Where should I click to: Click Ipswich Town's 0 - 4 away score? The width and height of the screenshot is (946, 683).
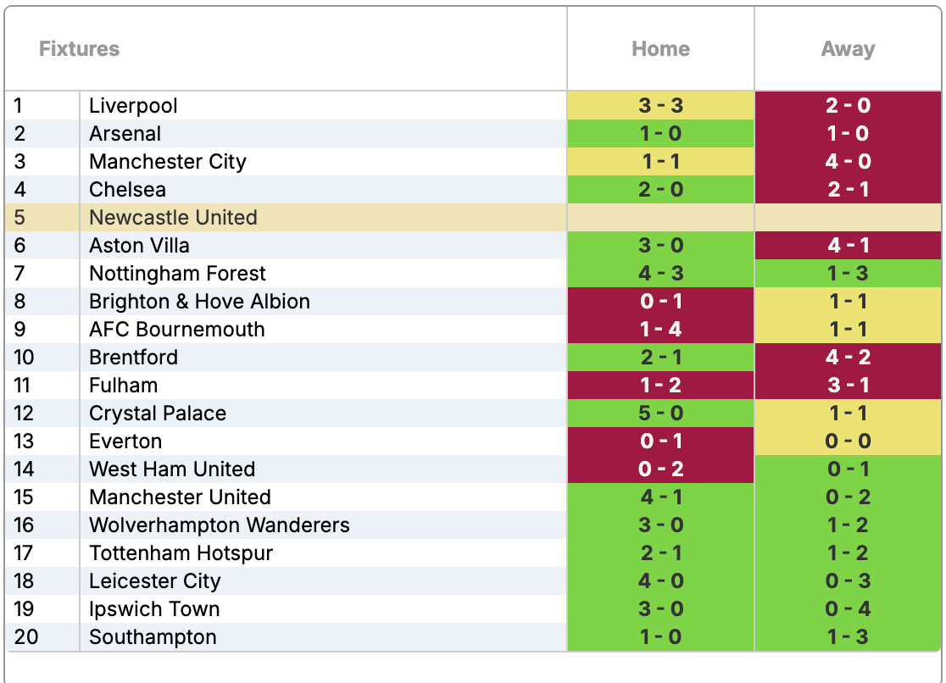pos(848,609)
